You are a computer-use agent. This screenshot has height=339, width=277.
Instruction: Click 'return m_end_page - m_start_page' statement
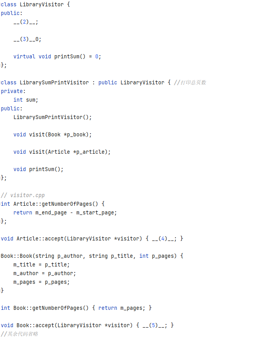(x=65, y=213)
